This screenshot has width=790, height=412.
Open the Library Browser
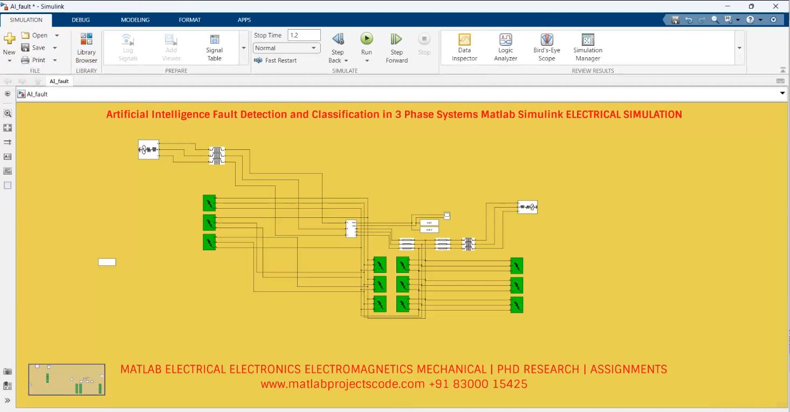[x=86, y=47]
